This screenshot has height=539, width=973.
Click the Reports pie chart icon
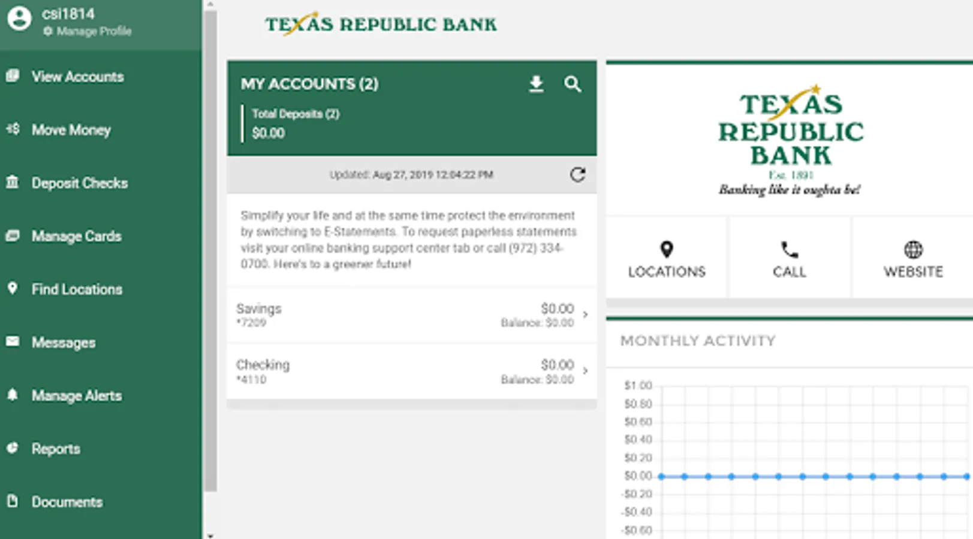click(x=13, y=448)
